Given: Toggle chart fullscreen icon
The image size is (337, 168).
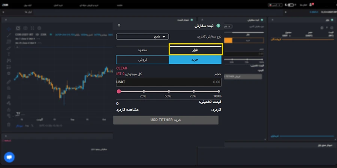Looking at the screenshot, I should pyautogui.click(x=32, y=28).
